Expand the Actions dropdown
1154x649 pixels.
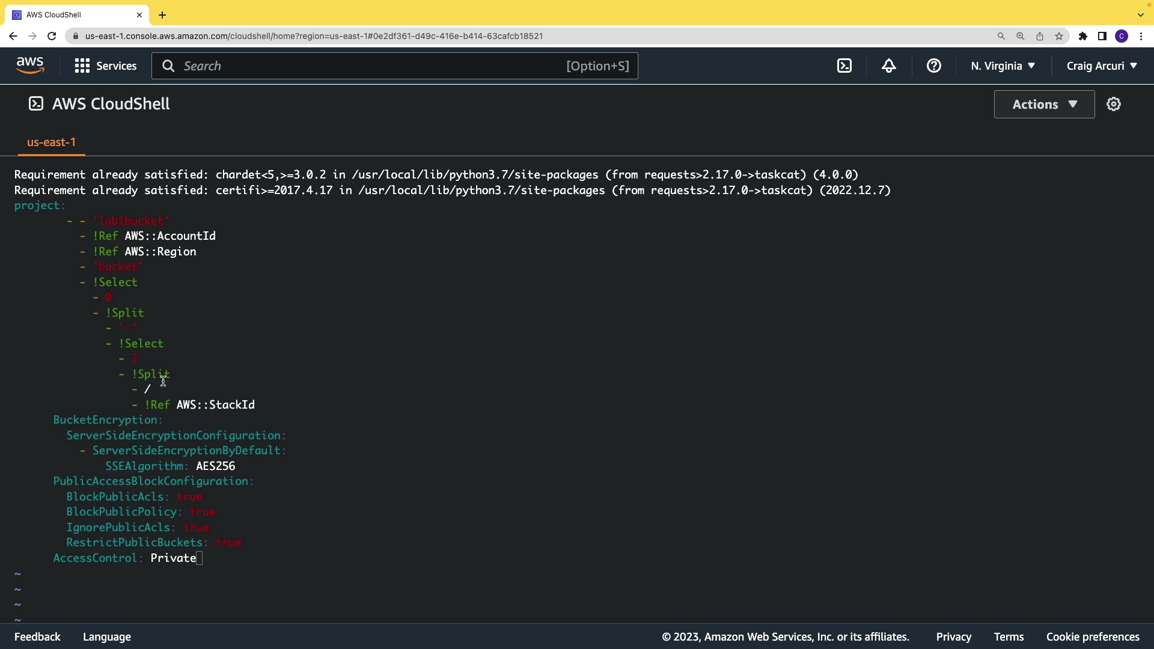1044,105
